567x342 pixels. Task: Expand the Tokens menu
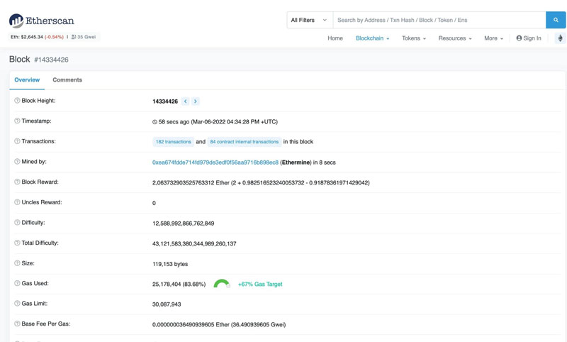pos(414,38)
